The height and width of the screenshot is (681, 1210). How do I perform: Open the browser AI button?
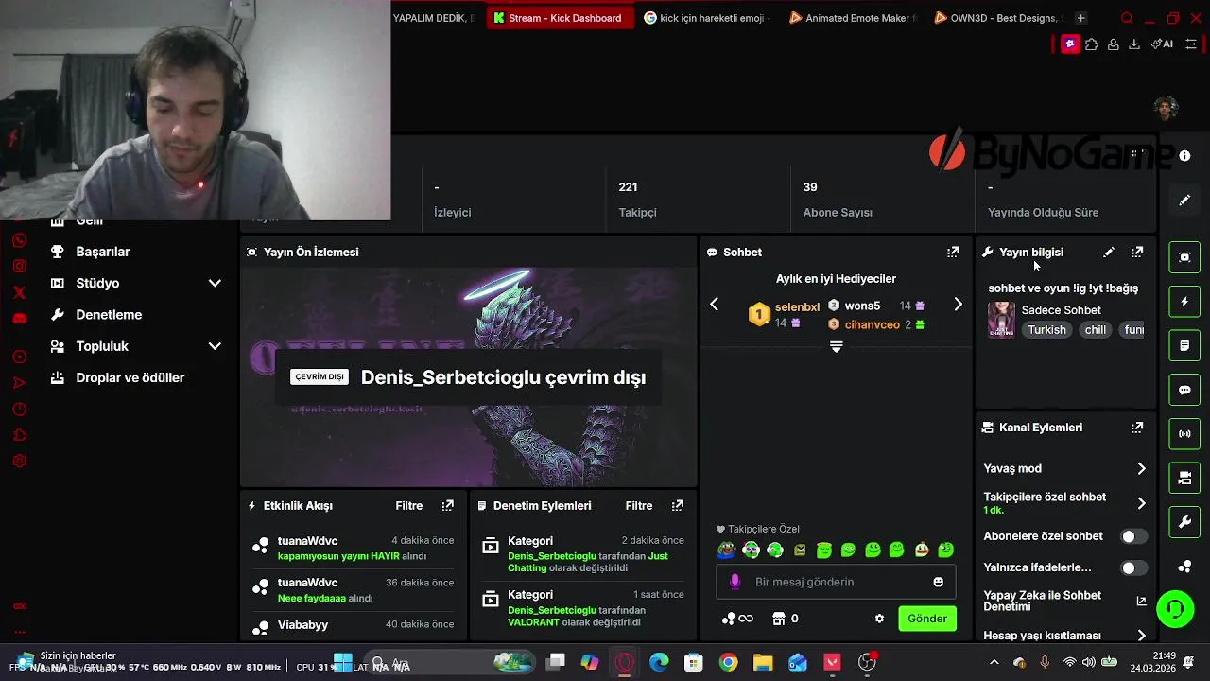coord(1163,44)
